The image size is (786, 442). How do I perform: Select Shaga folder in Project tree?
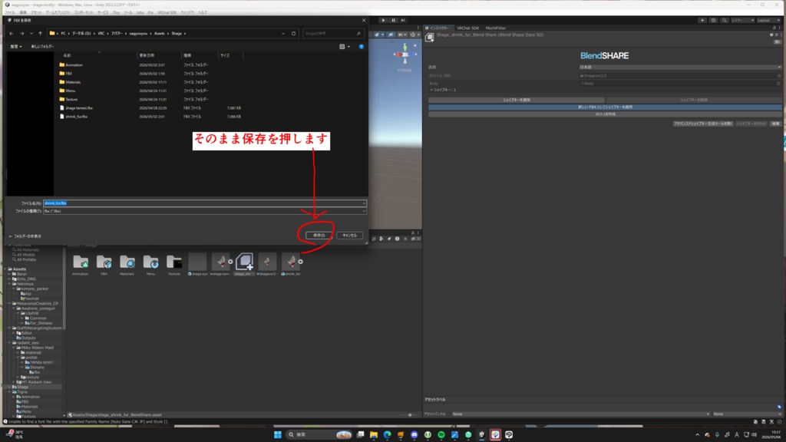click(23, 387)
